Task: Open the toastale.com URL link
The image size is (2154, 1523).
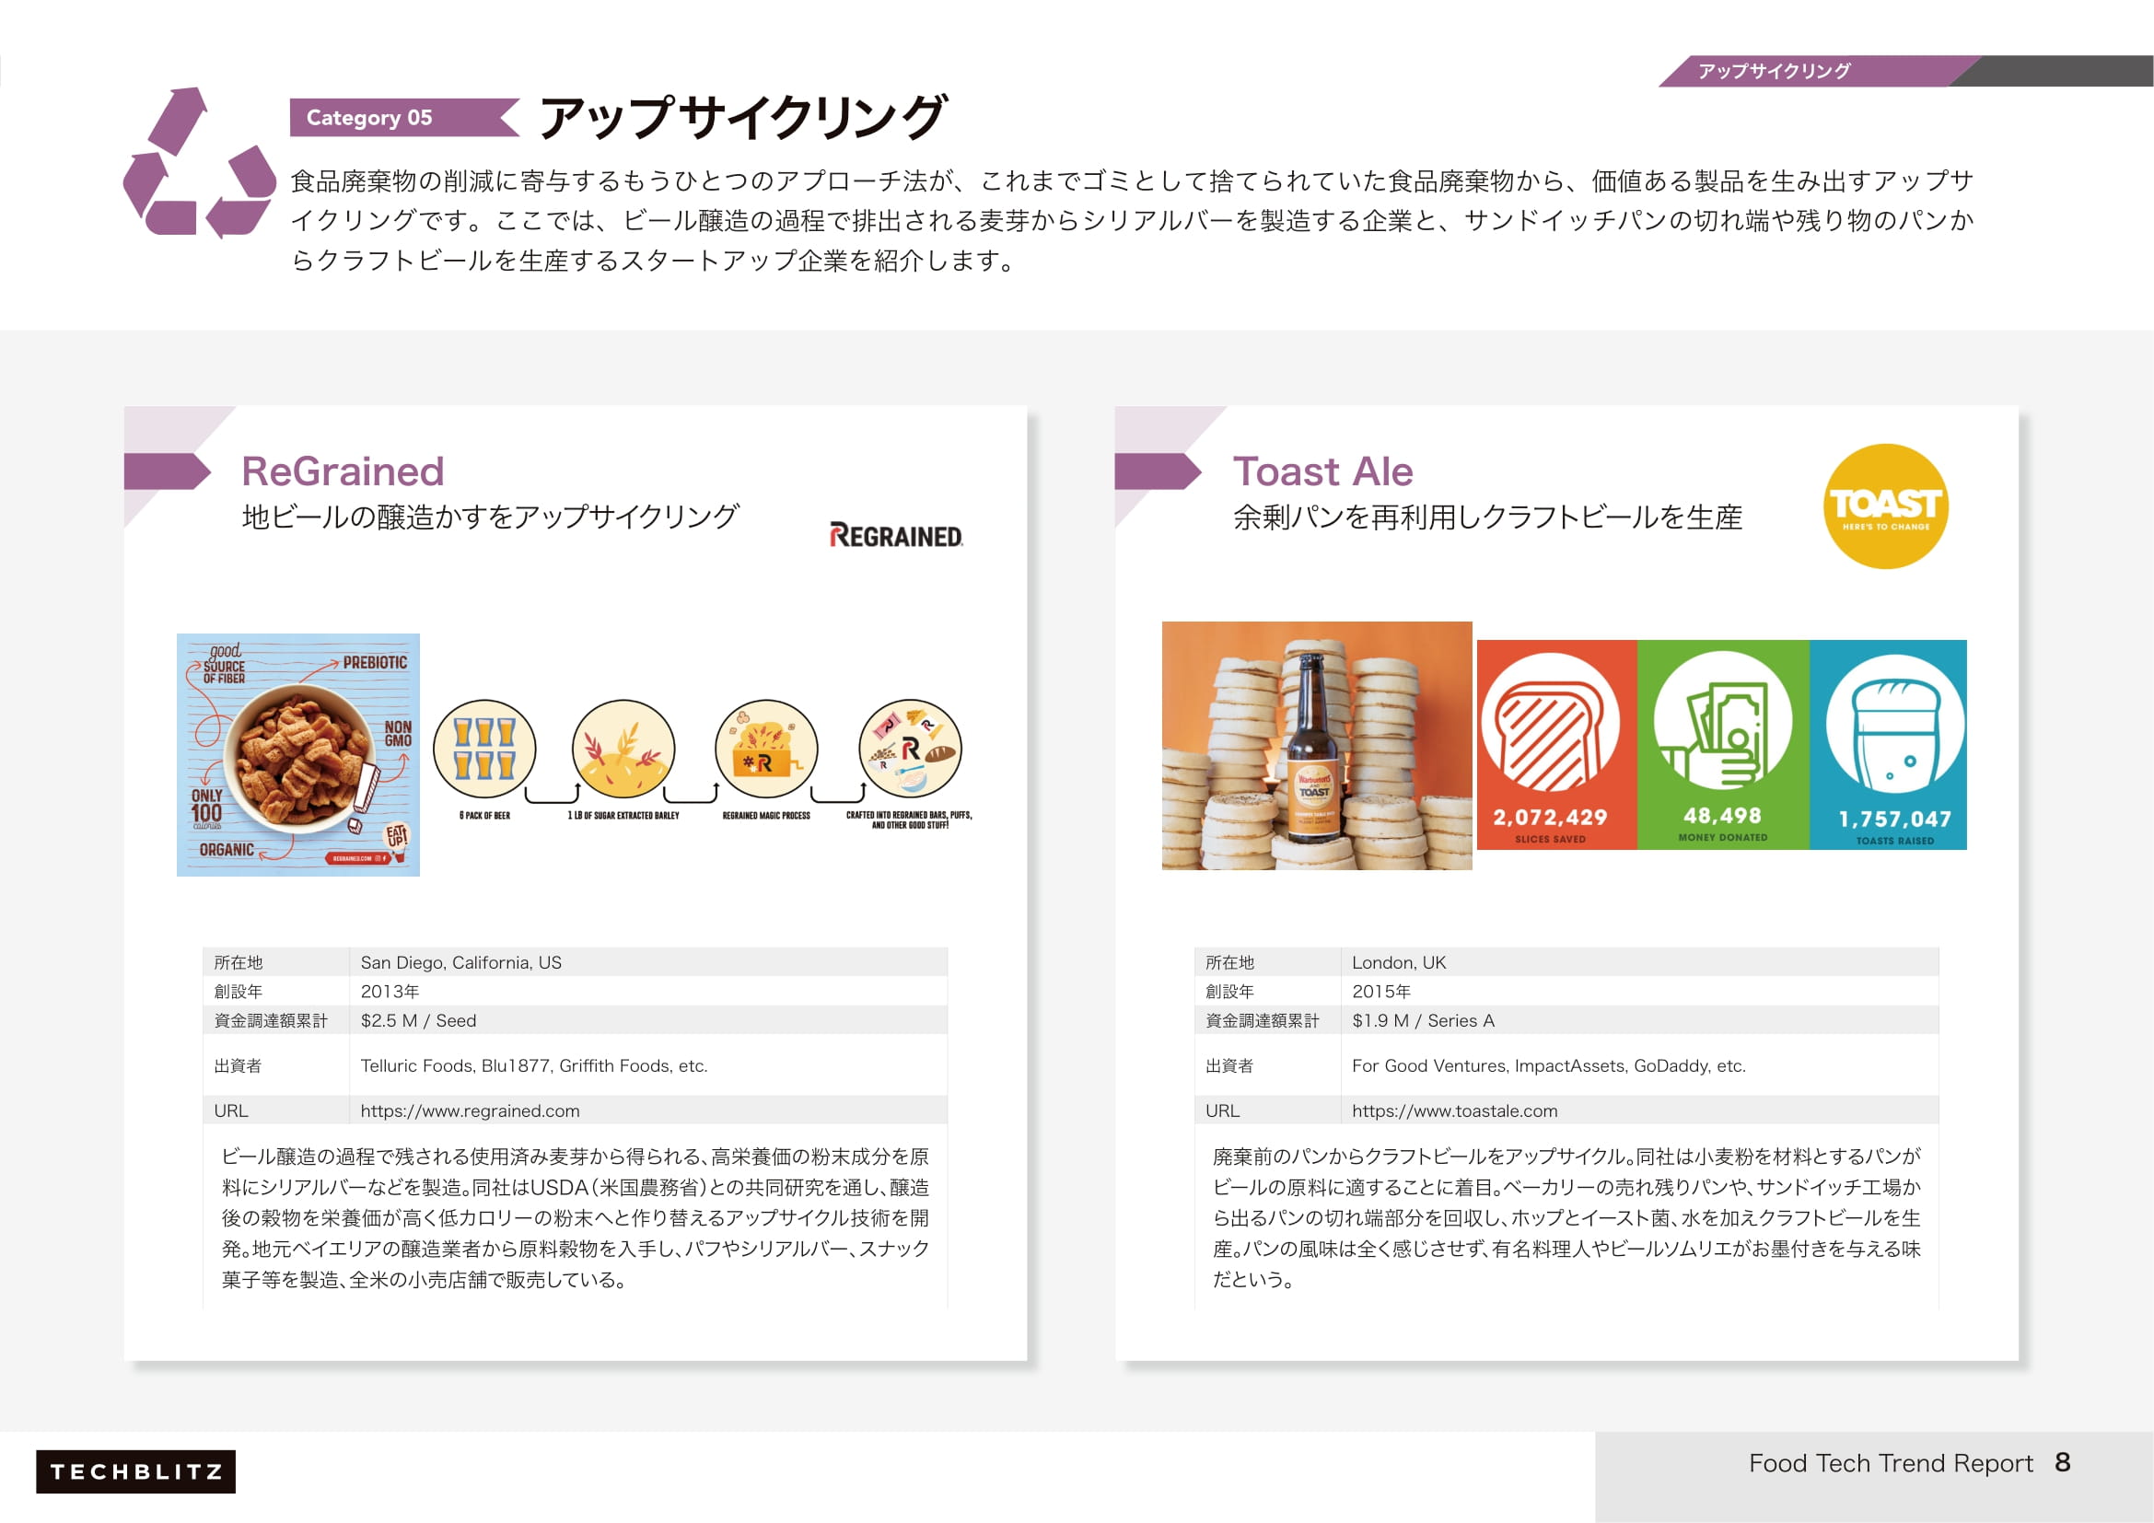Action: click(x=1454, y=1110)
